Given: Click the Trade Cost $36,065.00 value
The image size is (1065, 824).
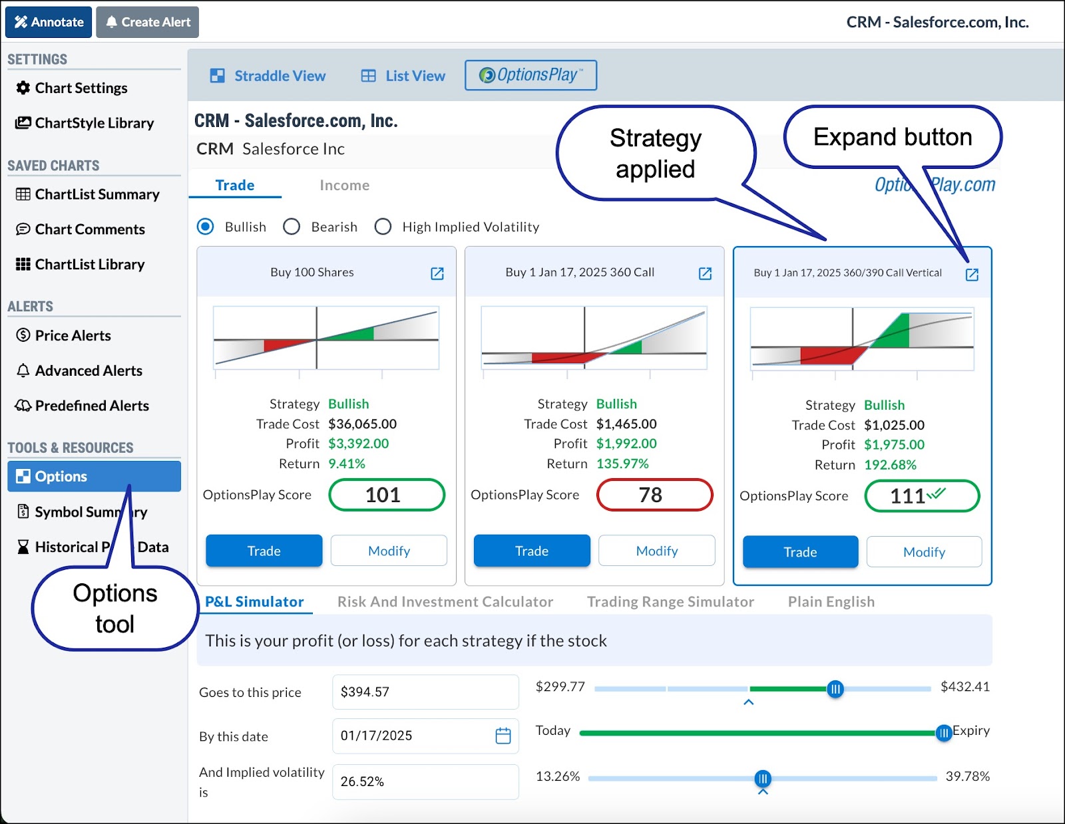Looking at the screenshot, I should [363, 424].
